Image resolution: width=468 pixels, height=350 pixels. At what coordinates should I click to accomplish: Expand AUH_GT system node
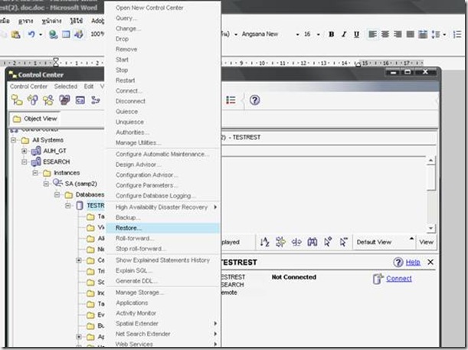(25, 151)
